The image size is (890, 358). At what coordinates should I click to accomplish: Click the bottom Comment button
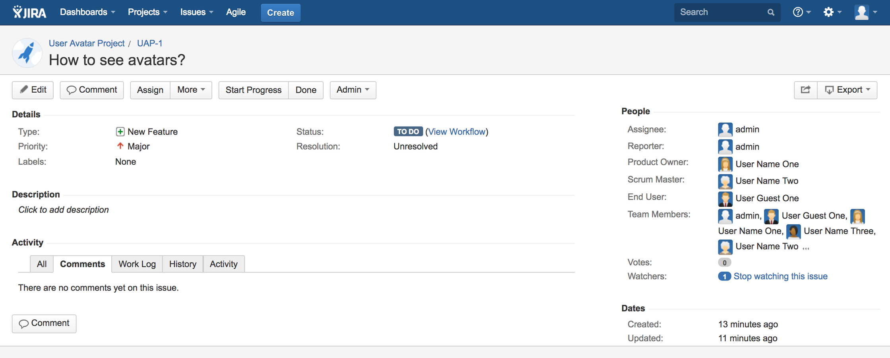coord(44,323)
